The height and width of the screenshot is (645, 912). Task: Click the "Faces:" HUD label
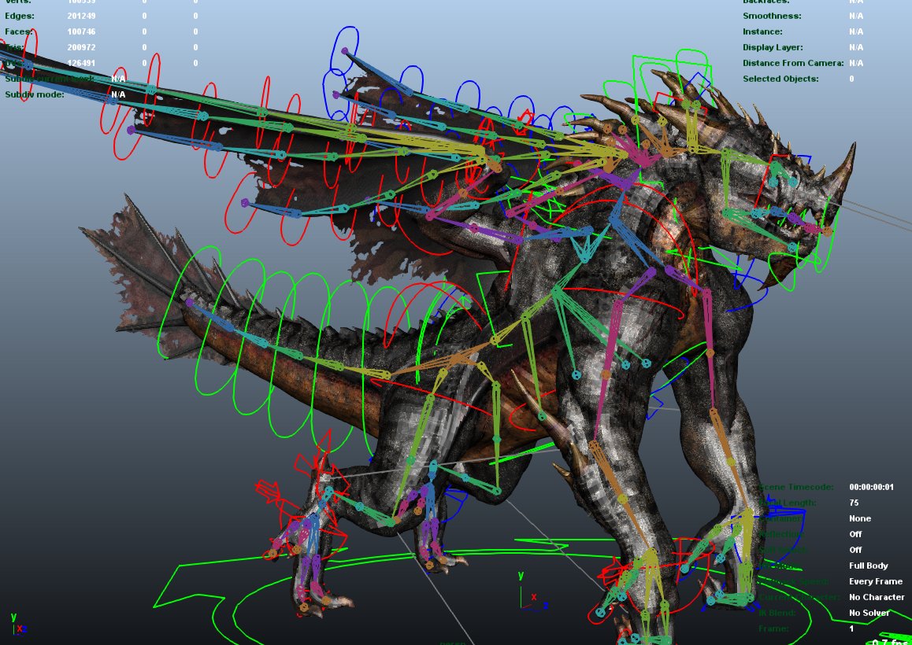click(x=18, y=31)
